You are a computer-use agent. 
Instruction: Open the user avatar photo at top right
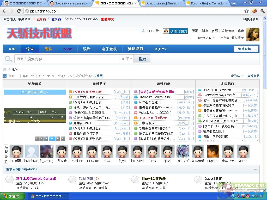[252, 34]
